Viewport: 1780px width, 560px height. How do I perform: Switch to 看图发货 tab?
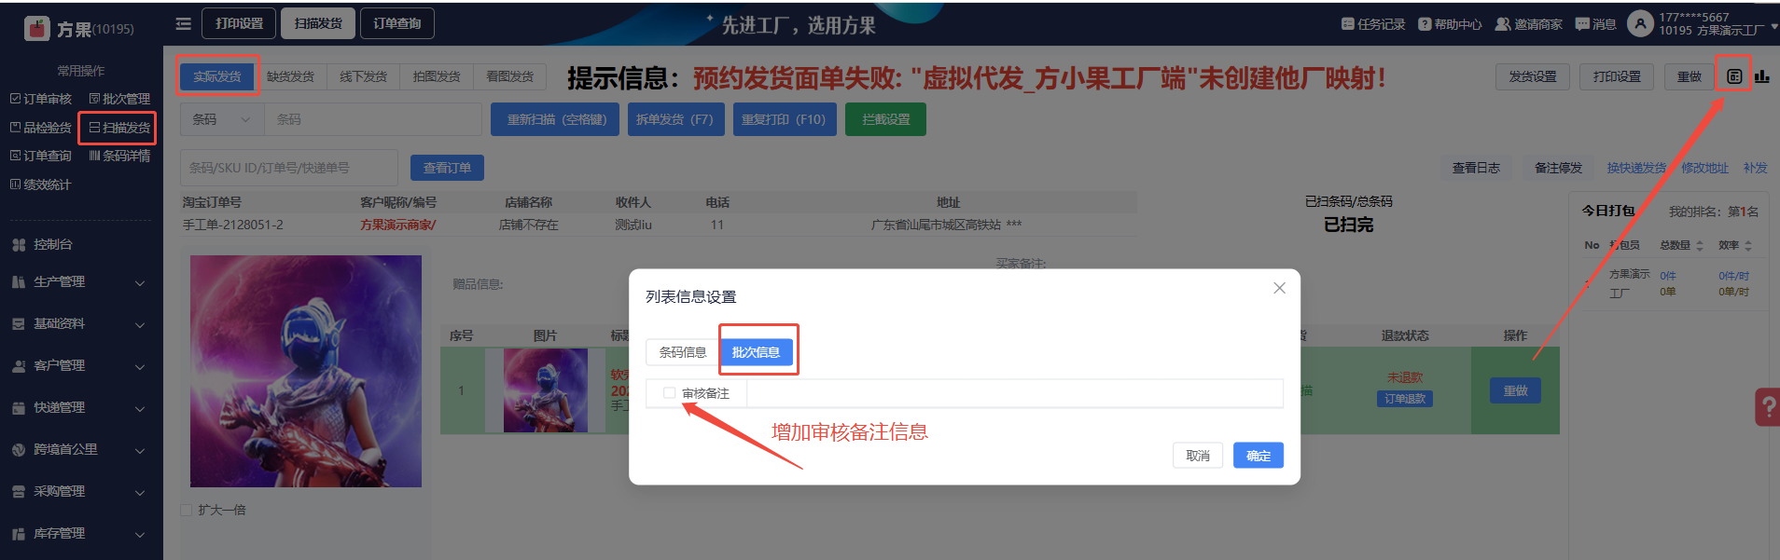[x=509, y=76]
